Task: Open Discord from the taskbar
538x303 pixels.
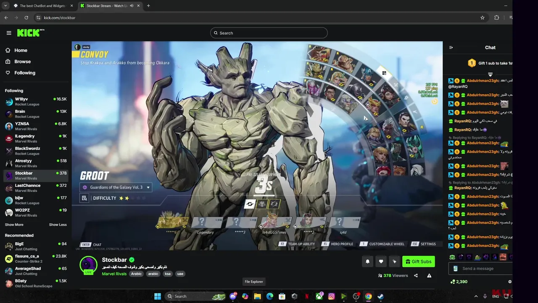Action: (233, 296)
